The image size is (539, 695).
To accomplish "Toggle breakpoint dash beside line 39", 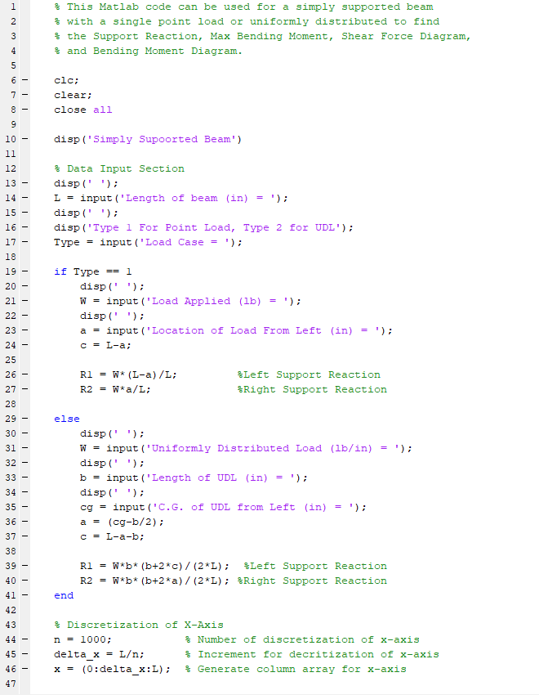I will coord(24,566).
